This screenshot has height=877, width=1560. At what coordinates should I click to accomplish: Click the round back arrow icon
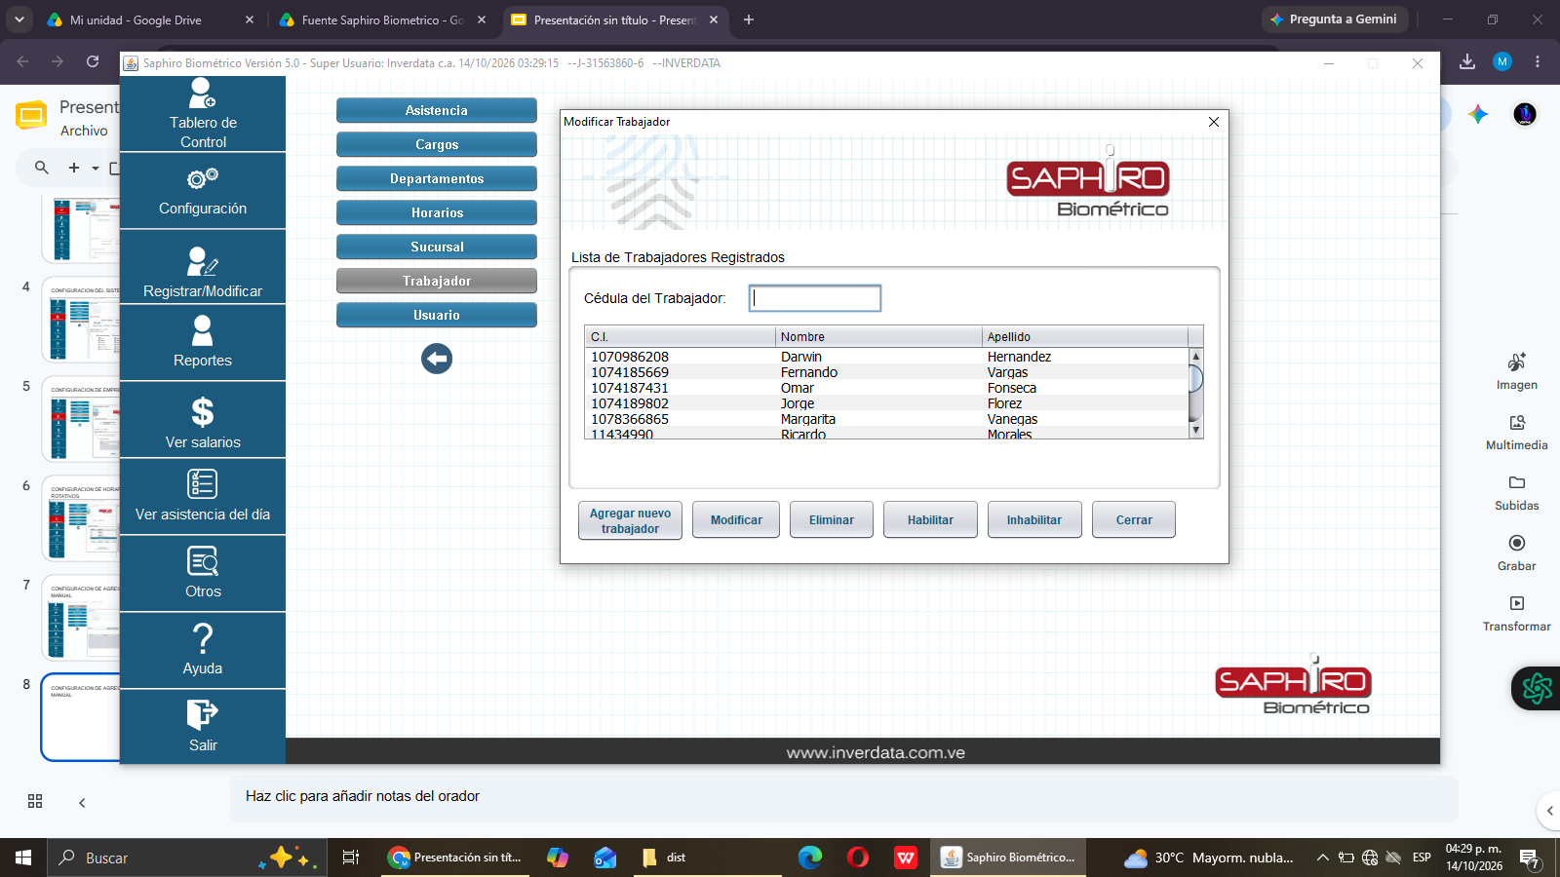[437, 359]
